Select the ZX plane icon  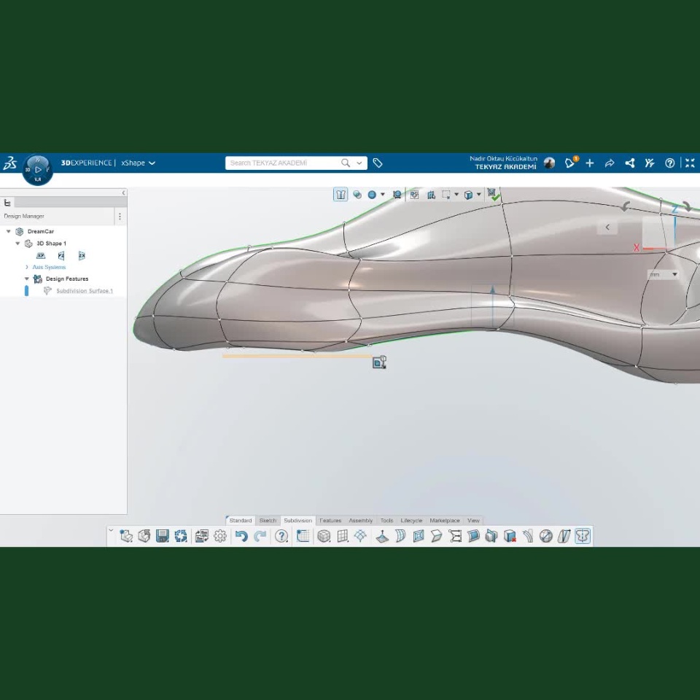82,255
